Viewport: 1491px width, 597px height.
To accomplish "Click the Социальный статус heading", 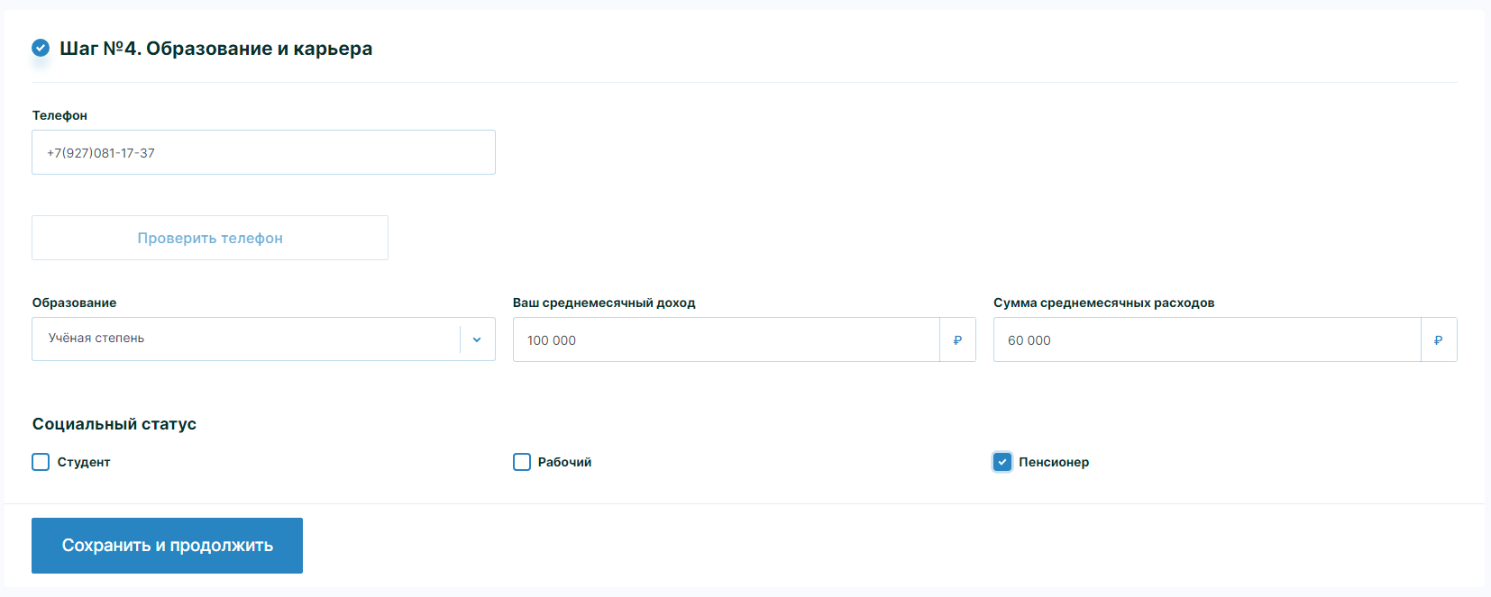I will click(114, 424).
